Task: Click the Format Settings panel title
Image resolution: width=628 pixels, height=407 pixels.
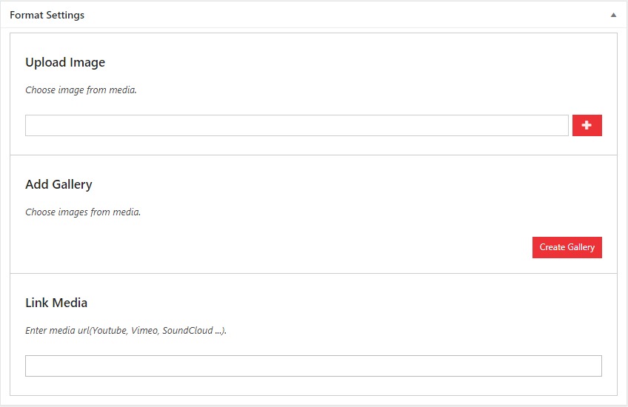Action: [x=47, y=15]
